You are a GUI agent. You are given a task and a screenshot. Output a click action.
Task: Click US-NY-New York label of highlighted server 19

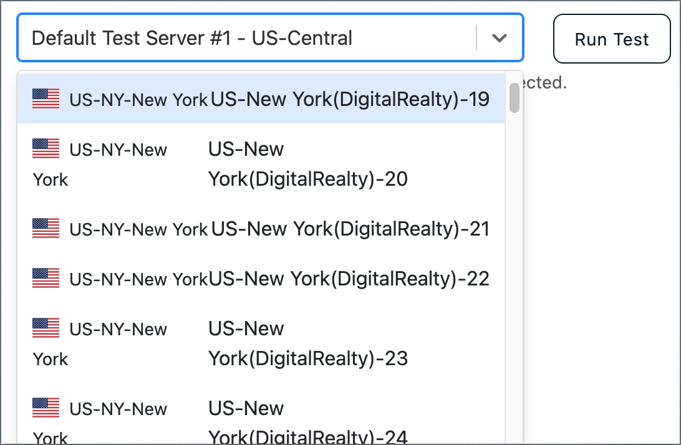pos(138,100)
